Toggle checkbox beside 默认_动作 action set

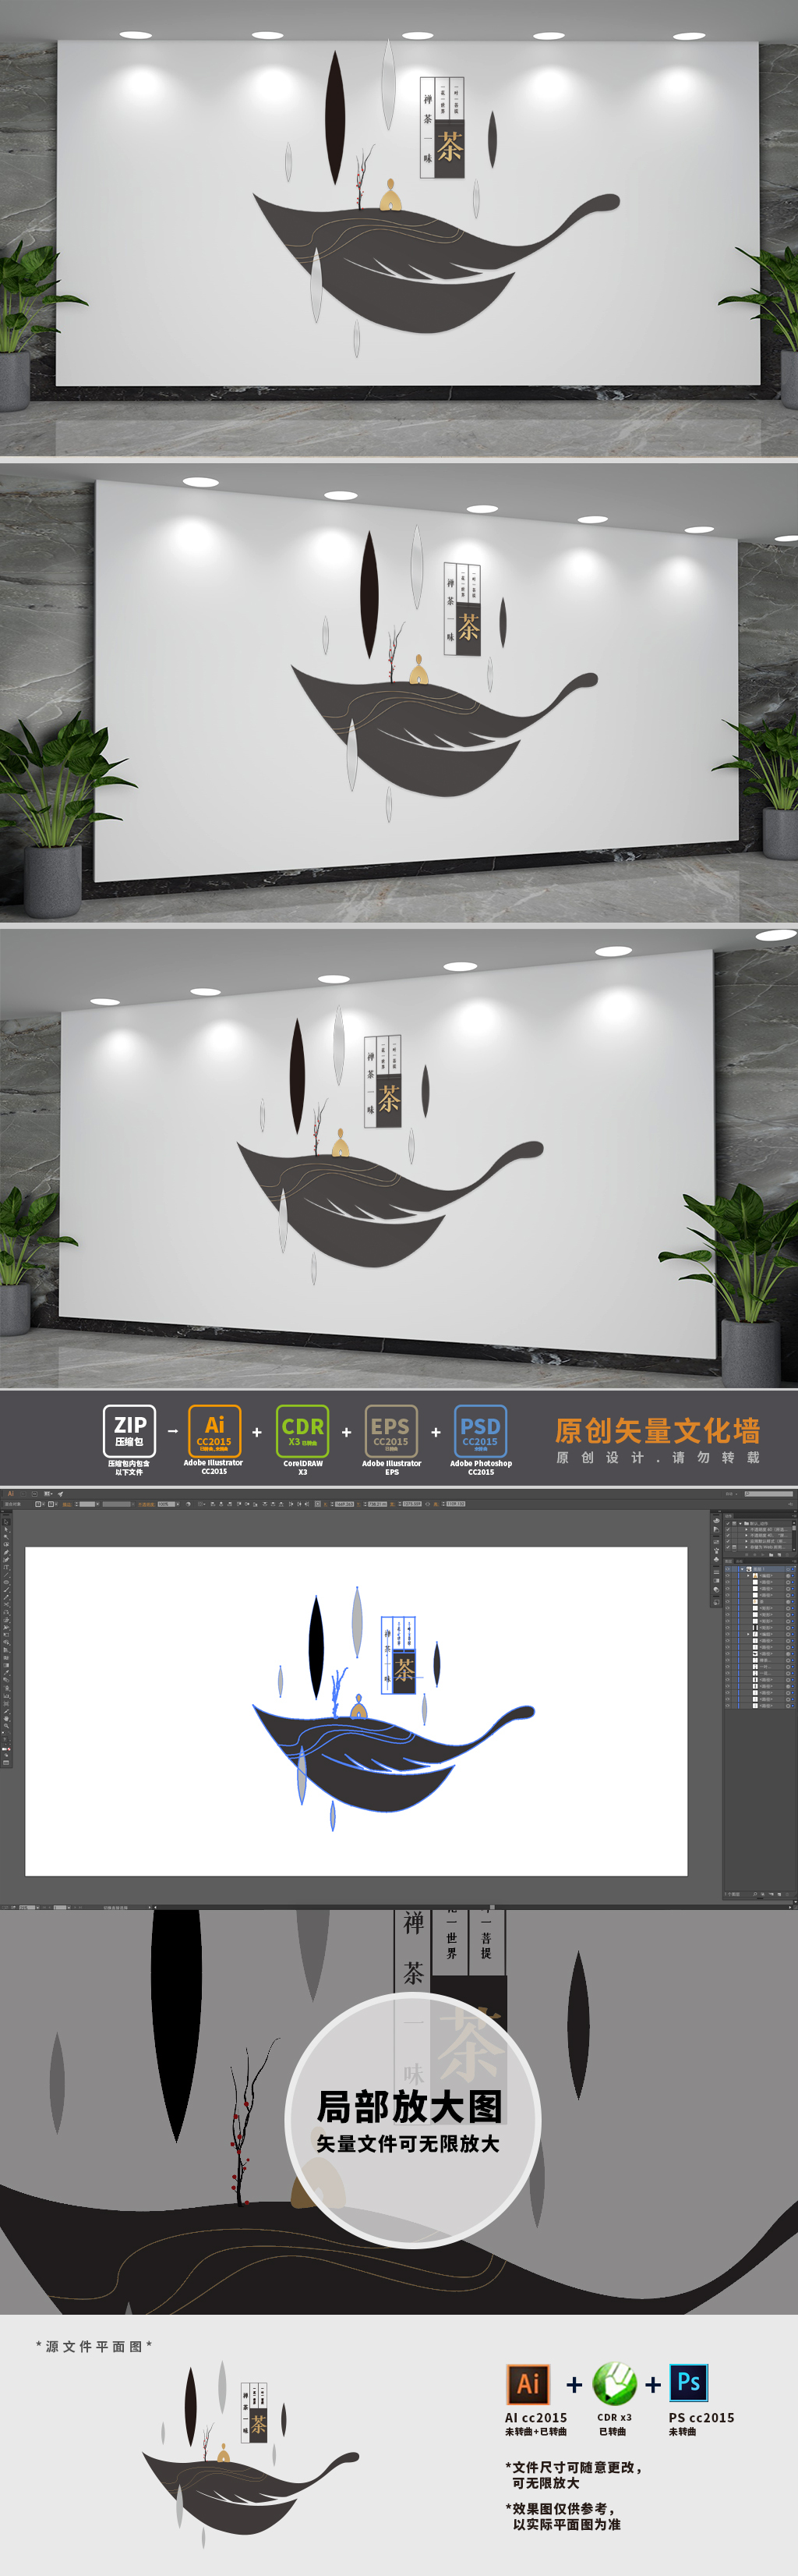tap(728, 1524)
